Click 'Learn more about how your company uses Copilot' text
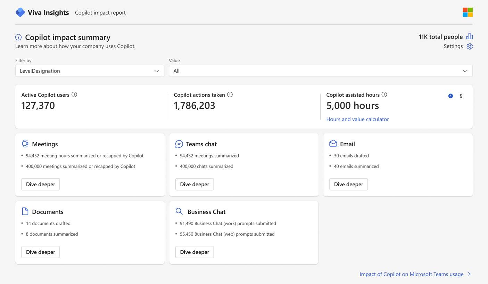 [75, 46]
